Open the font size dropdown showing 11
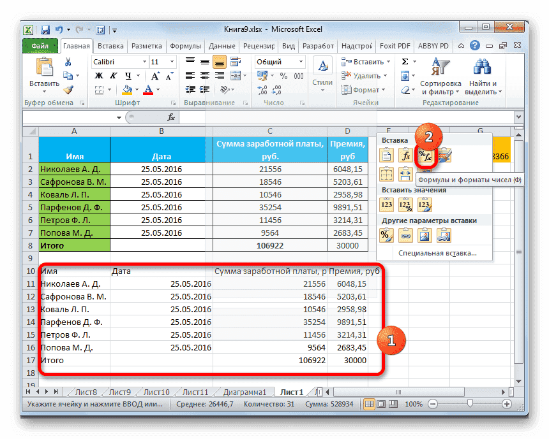The width and height of the screenshot is (549, 439). (x=170, y=62)
